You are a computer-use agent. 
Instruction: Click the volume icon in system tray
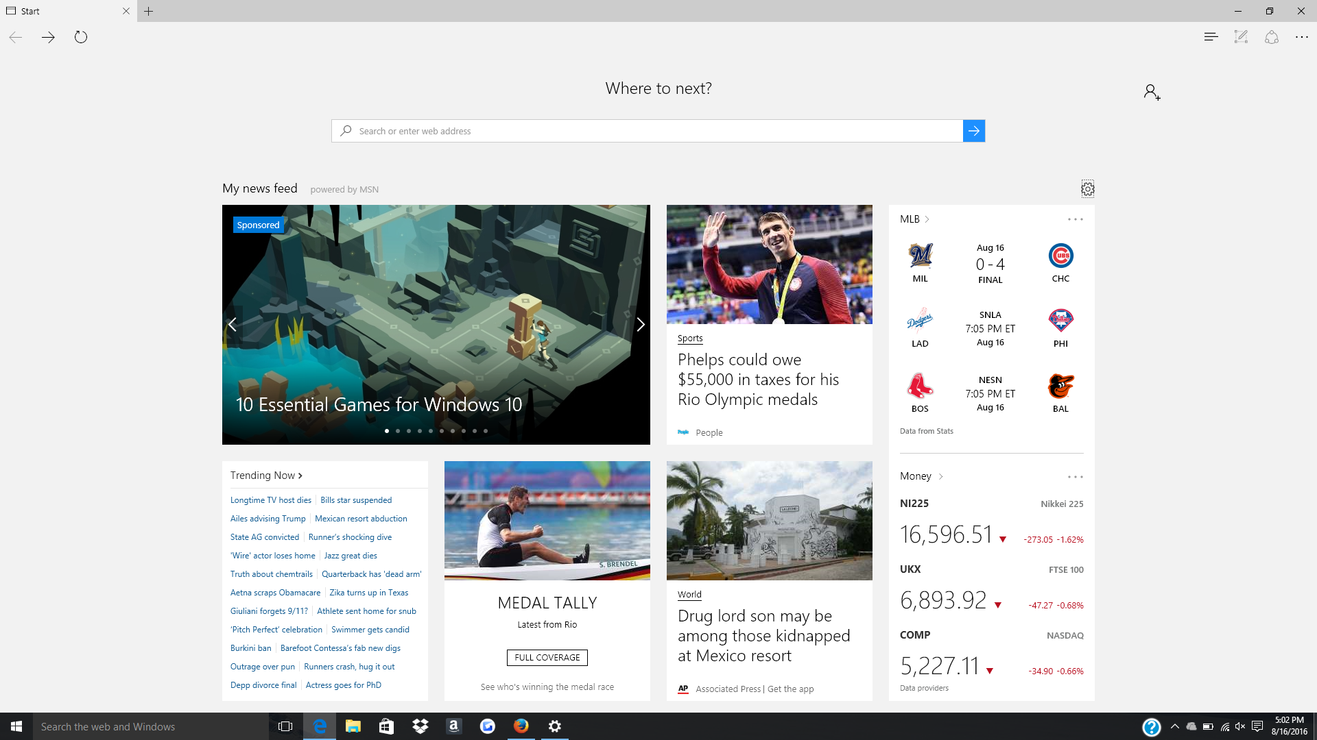(x=1240, y=726)
